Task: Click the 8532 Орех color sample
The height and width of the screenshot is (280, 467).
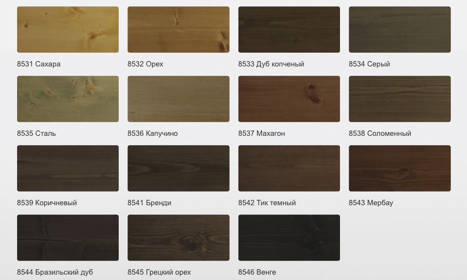Action: tap(178, 29)
